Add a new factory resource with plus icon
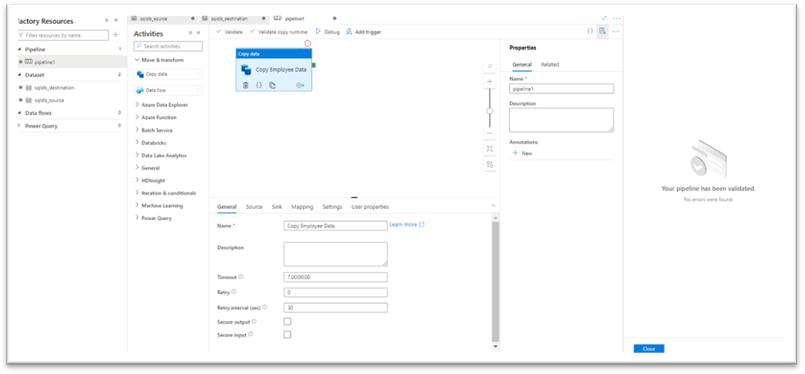Viewport: 805px width, 374px height. click(116, 35)
